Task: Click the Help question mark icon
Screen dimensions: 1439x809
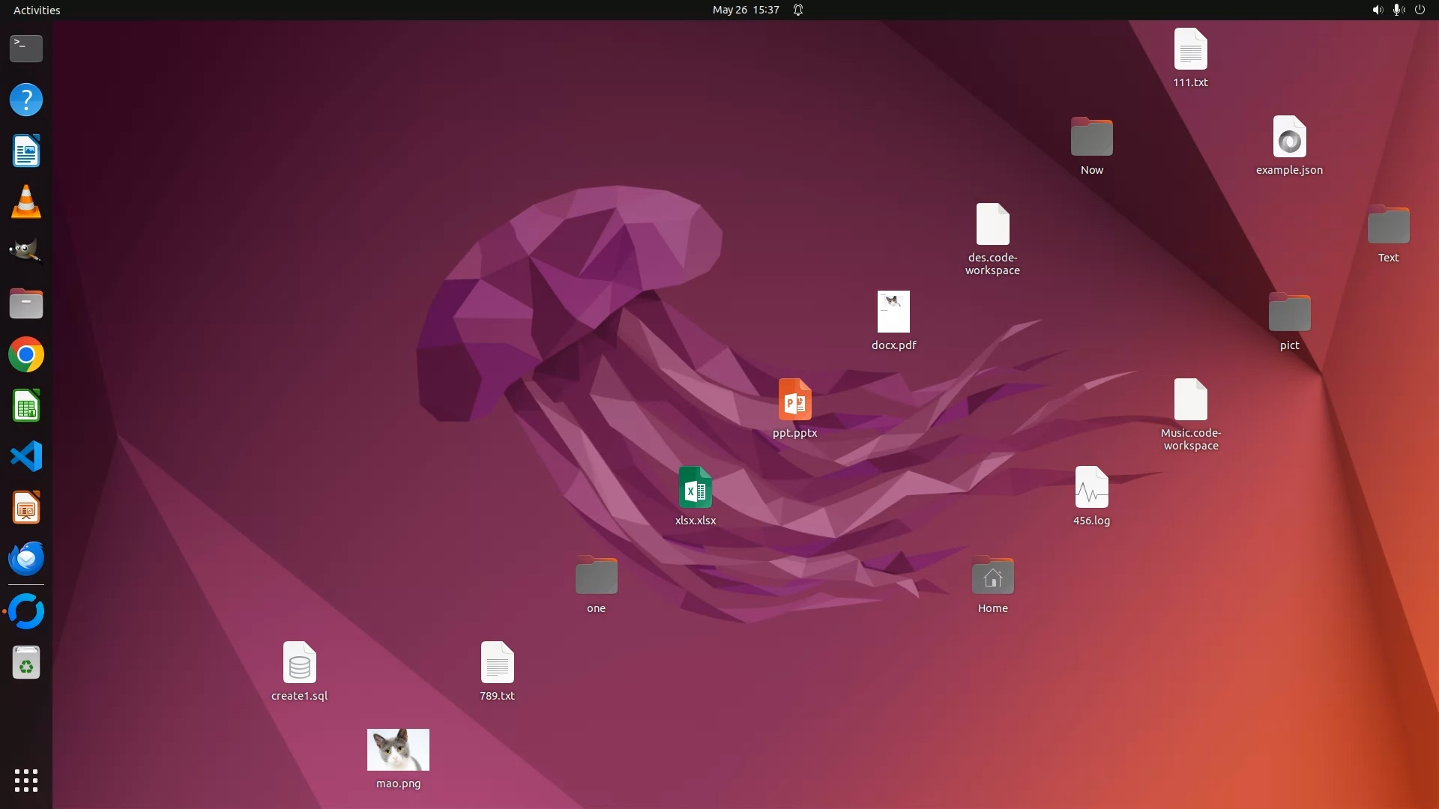Action: pos(26,100)
